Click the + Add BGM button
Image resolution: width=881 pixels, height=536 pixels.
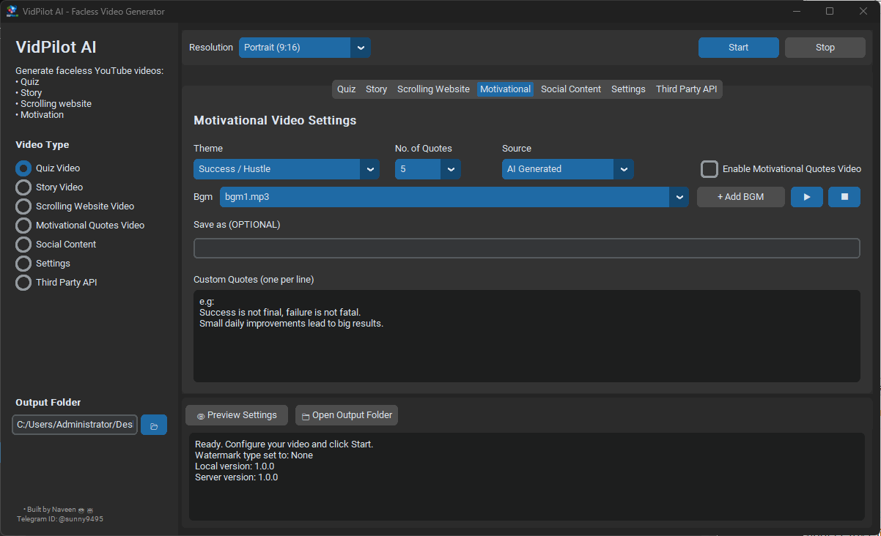(x=740, y=196)
